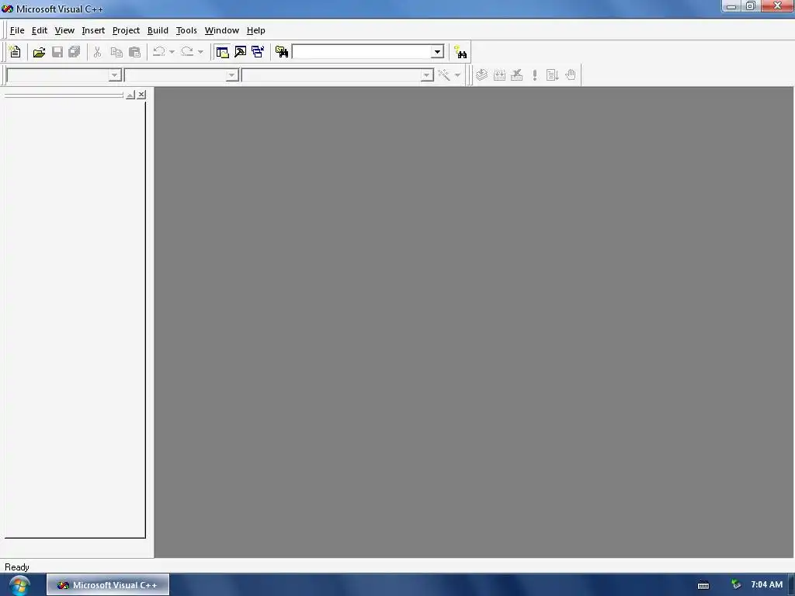Click the Paste clipboard icon
This screenshot has width=795, height=596.
coord(134,52)
